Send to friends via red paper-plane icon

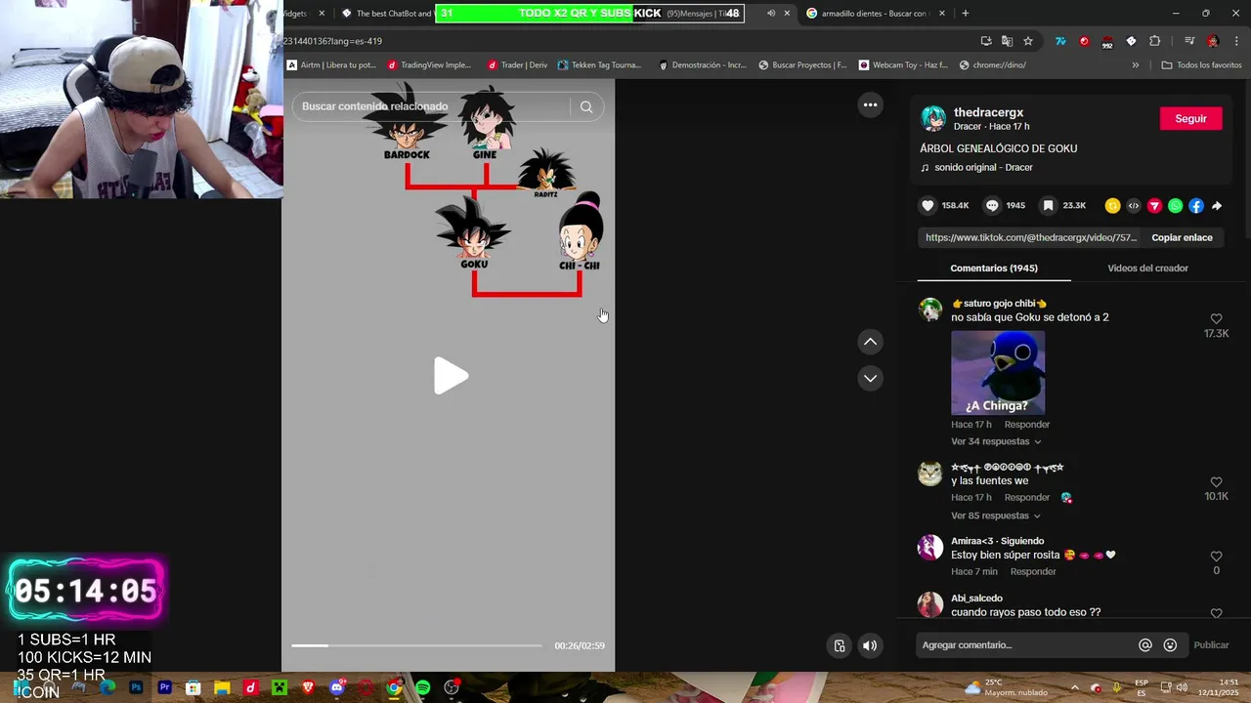point(1154,206)
